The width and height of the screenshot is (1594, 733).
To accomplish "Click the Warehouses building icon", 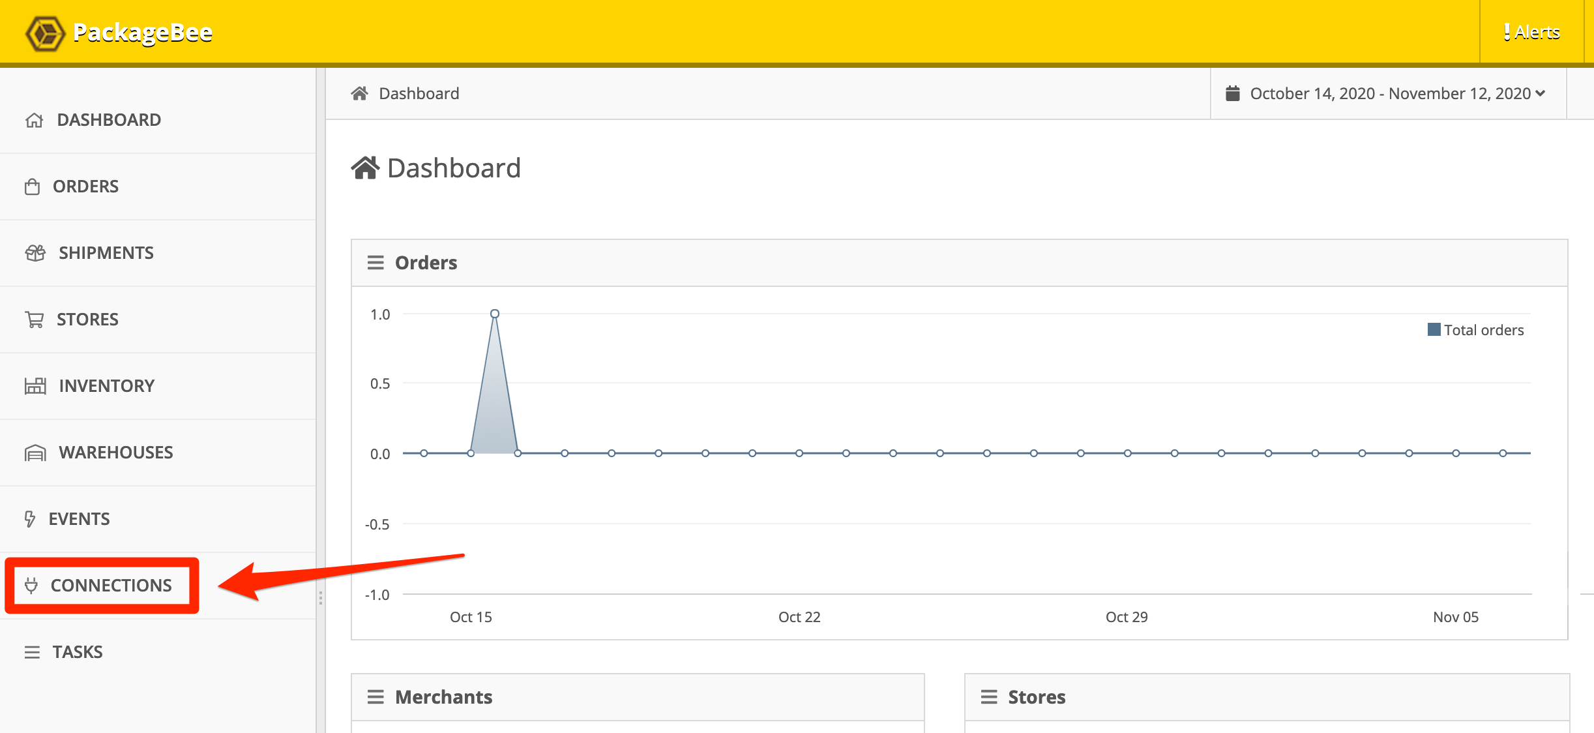I will point(35,453).
